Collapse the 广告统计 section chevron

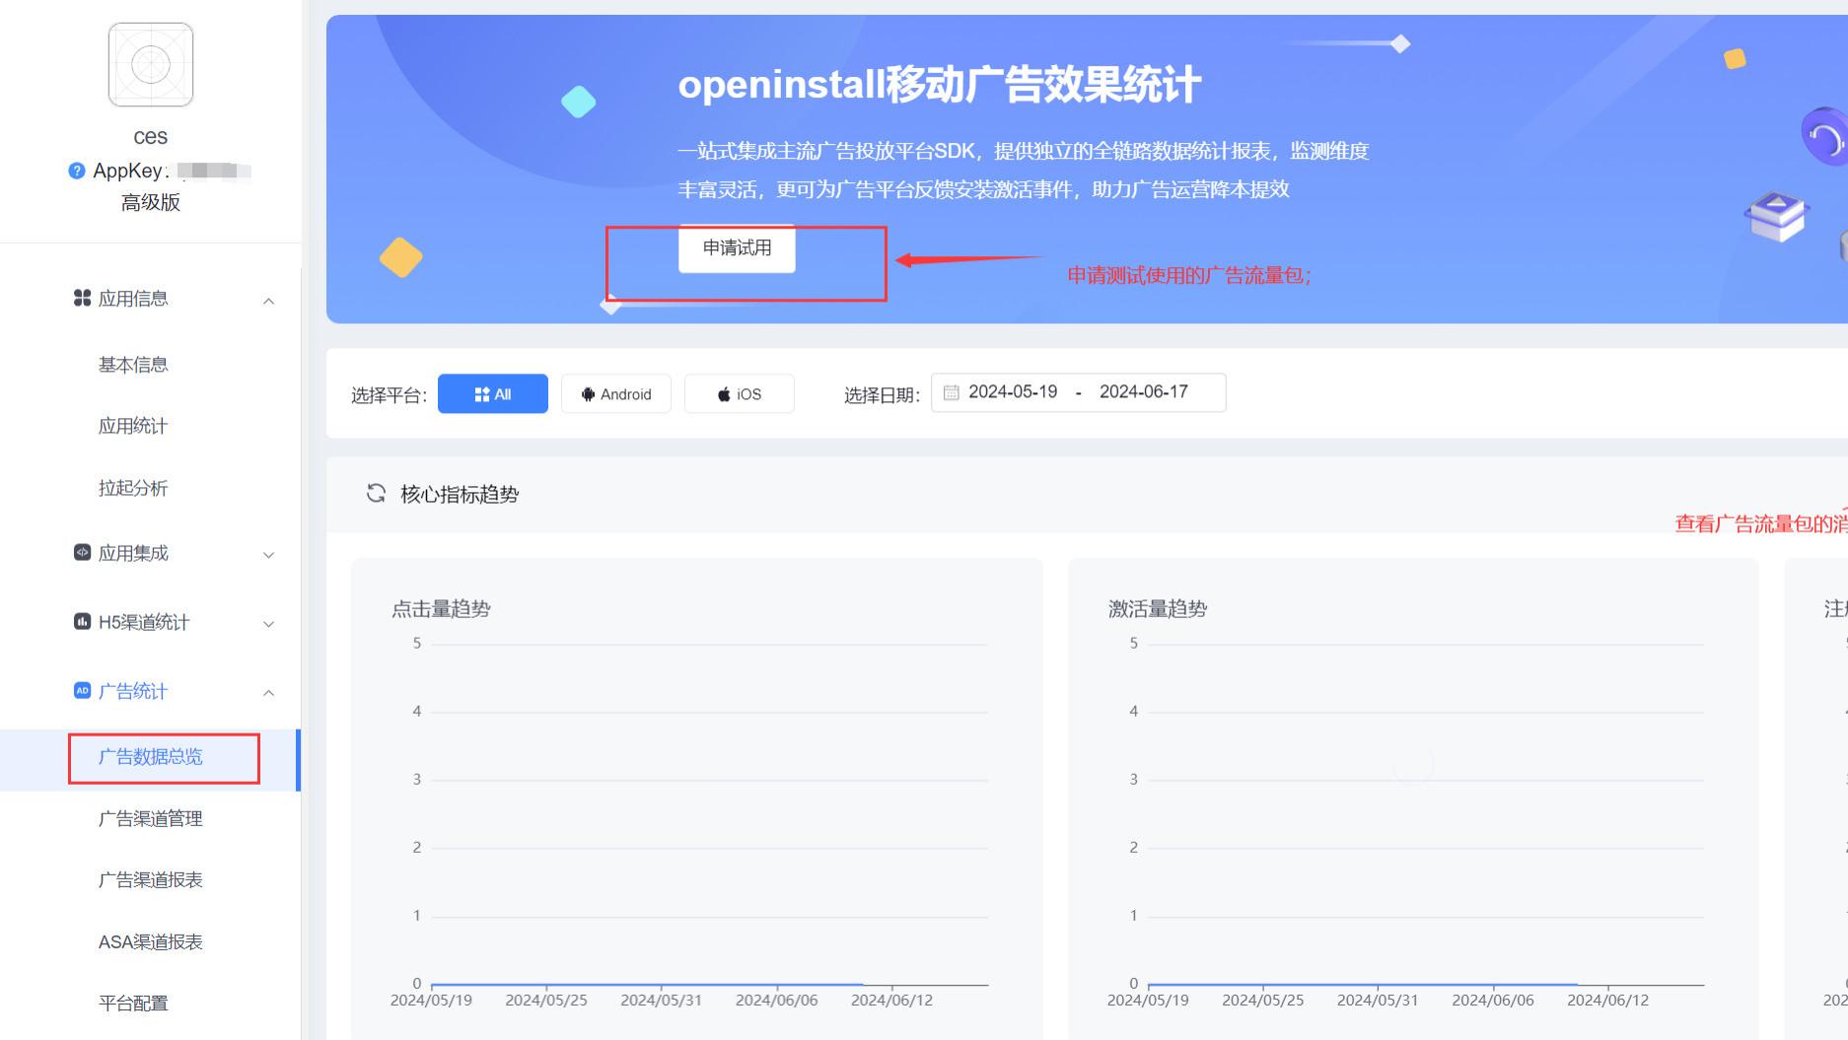268,693
